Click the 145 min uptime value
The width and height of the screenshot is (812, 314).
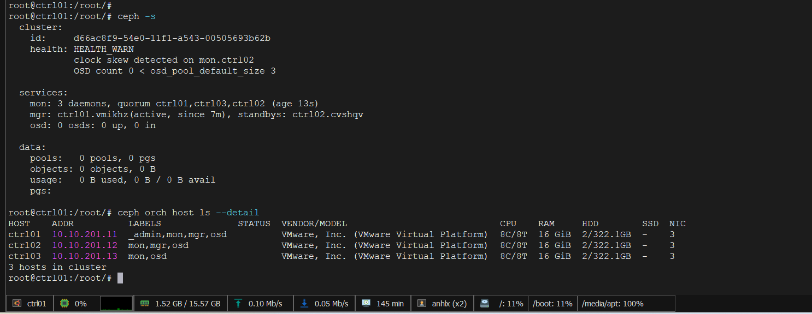(390, 304)
